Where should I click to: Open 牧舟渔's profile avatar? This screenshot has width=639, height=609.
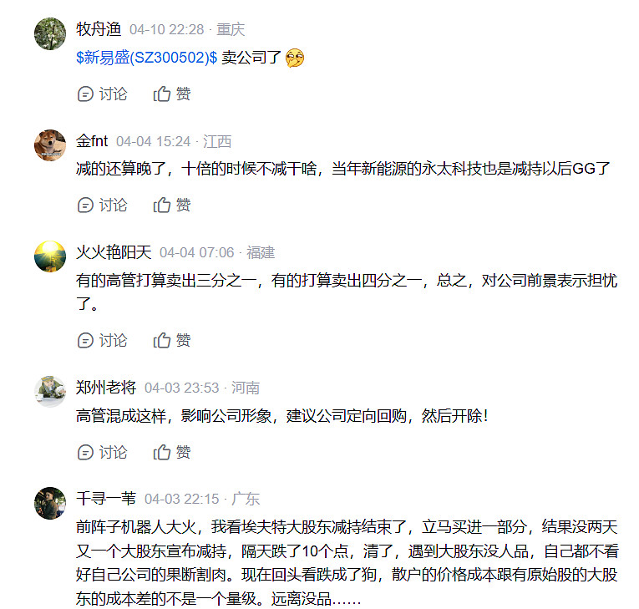click(x=50, y=33)
